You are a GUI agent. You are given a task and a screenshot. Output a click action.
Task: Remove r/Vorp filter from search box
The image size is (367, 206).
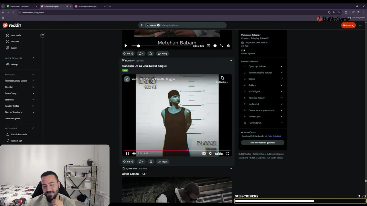pos(158,25)
